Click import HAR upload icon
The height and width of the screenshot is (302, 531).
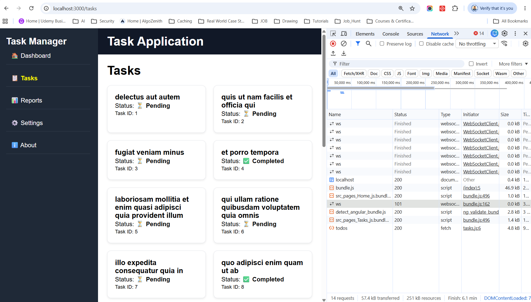(333, 53)
